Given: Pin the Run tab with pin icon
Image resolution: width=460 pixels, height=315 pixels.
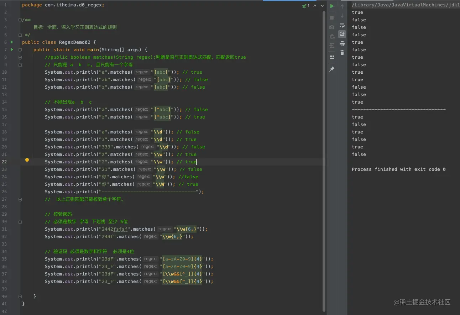Looking at the screenshot, I should click(x=332, y=69).
